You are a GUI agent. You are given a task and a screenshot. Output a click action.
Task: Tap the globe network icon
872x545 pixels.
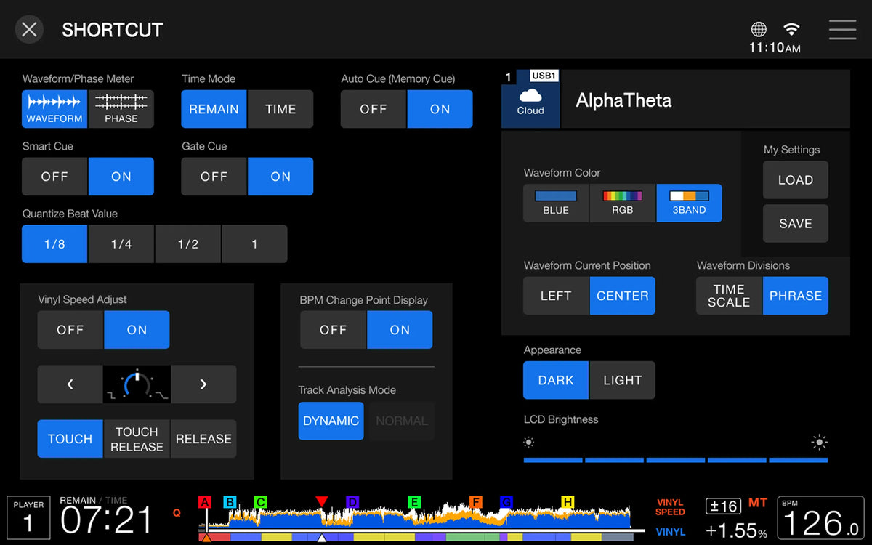tap(759, 30)
